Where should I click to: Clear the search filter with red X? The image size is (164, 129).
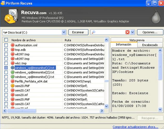(127, 32)
